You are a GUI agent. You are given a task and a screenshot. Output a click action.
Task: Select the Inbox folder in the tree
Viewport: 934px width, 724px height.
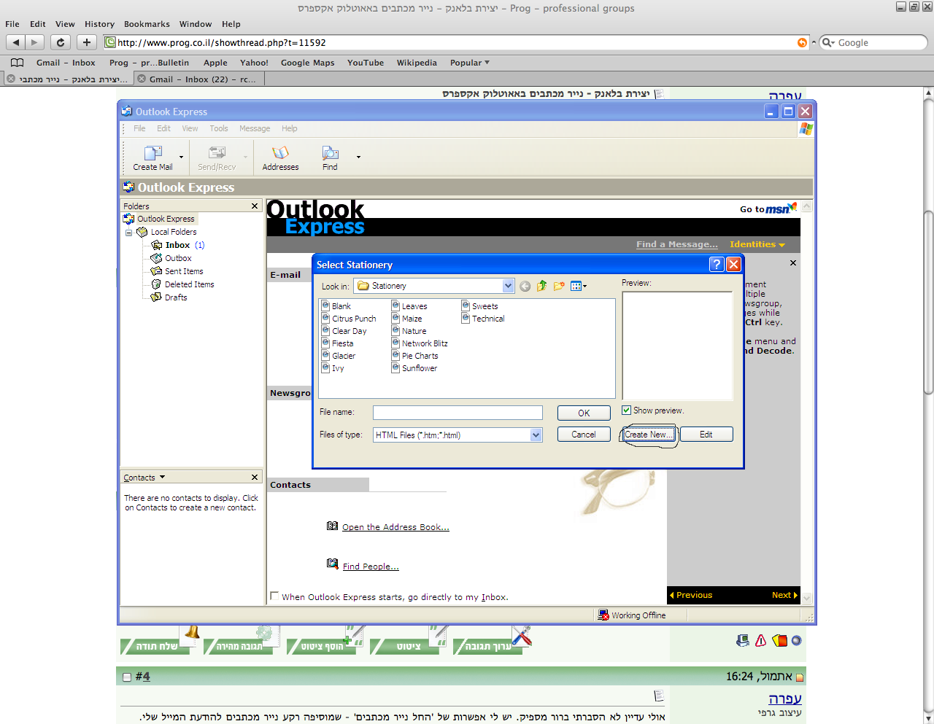pyautogui.click(x=177, y=245)
